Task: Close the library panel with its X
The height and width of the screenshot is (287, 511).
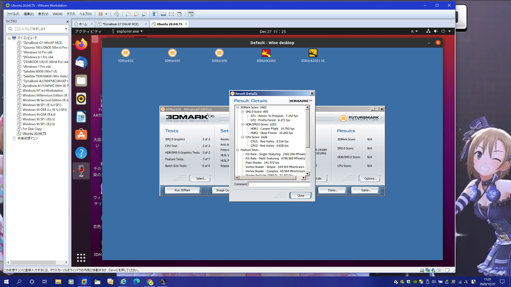Action: [67, 22]
